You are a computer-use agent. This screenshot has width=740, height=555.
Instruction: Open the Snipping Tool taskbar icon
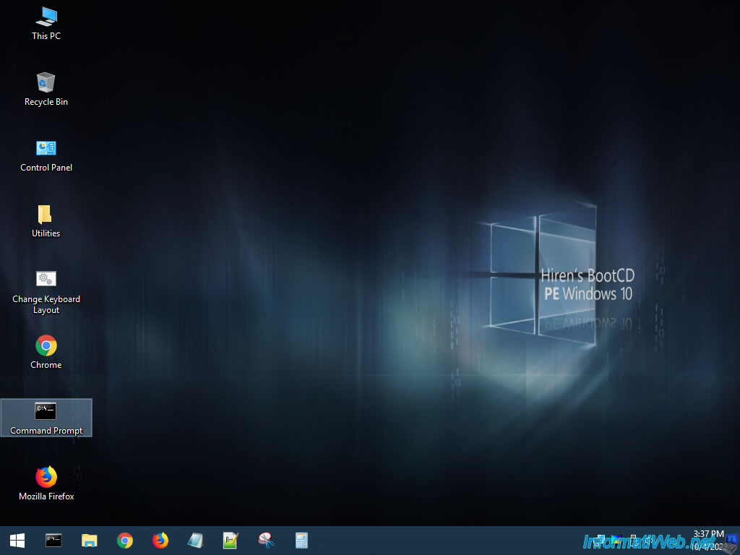click(266, 541)
